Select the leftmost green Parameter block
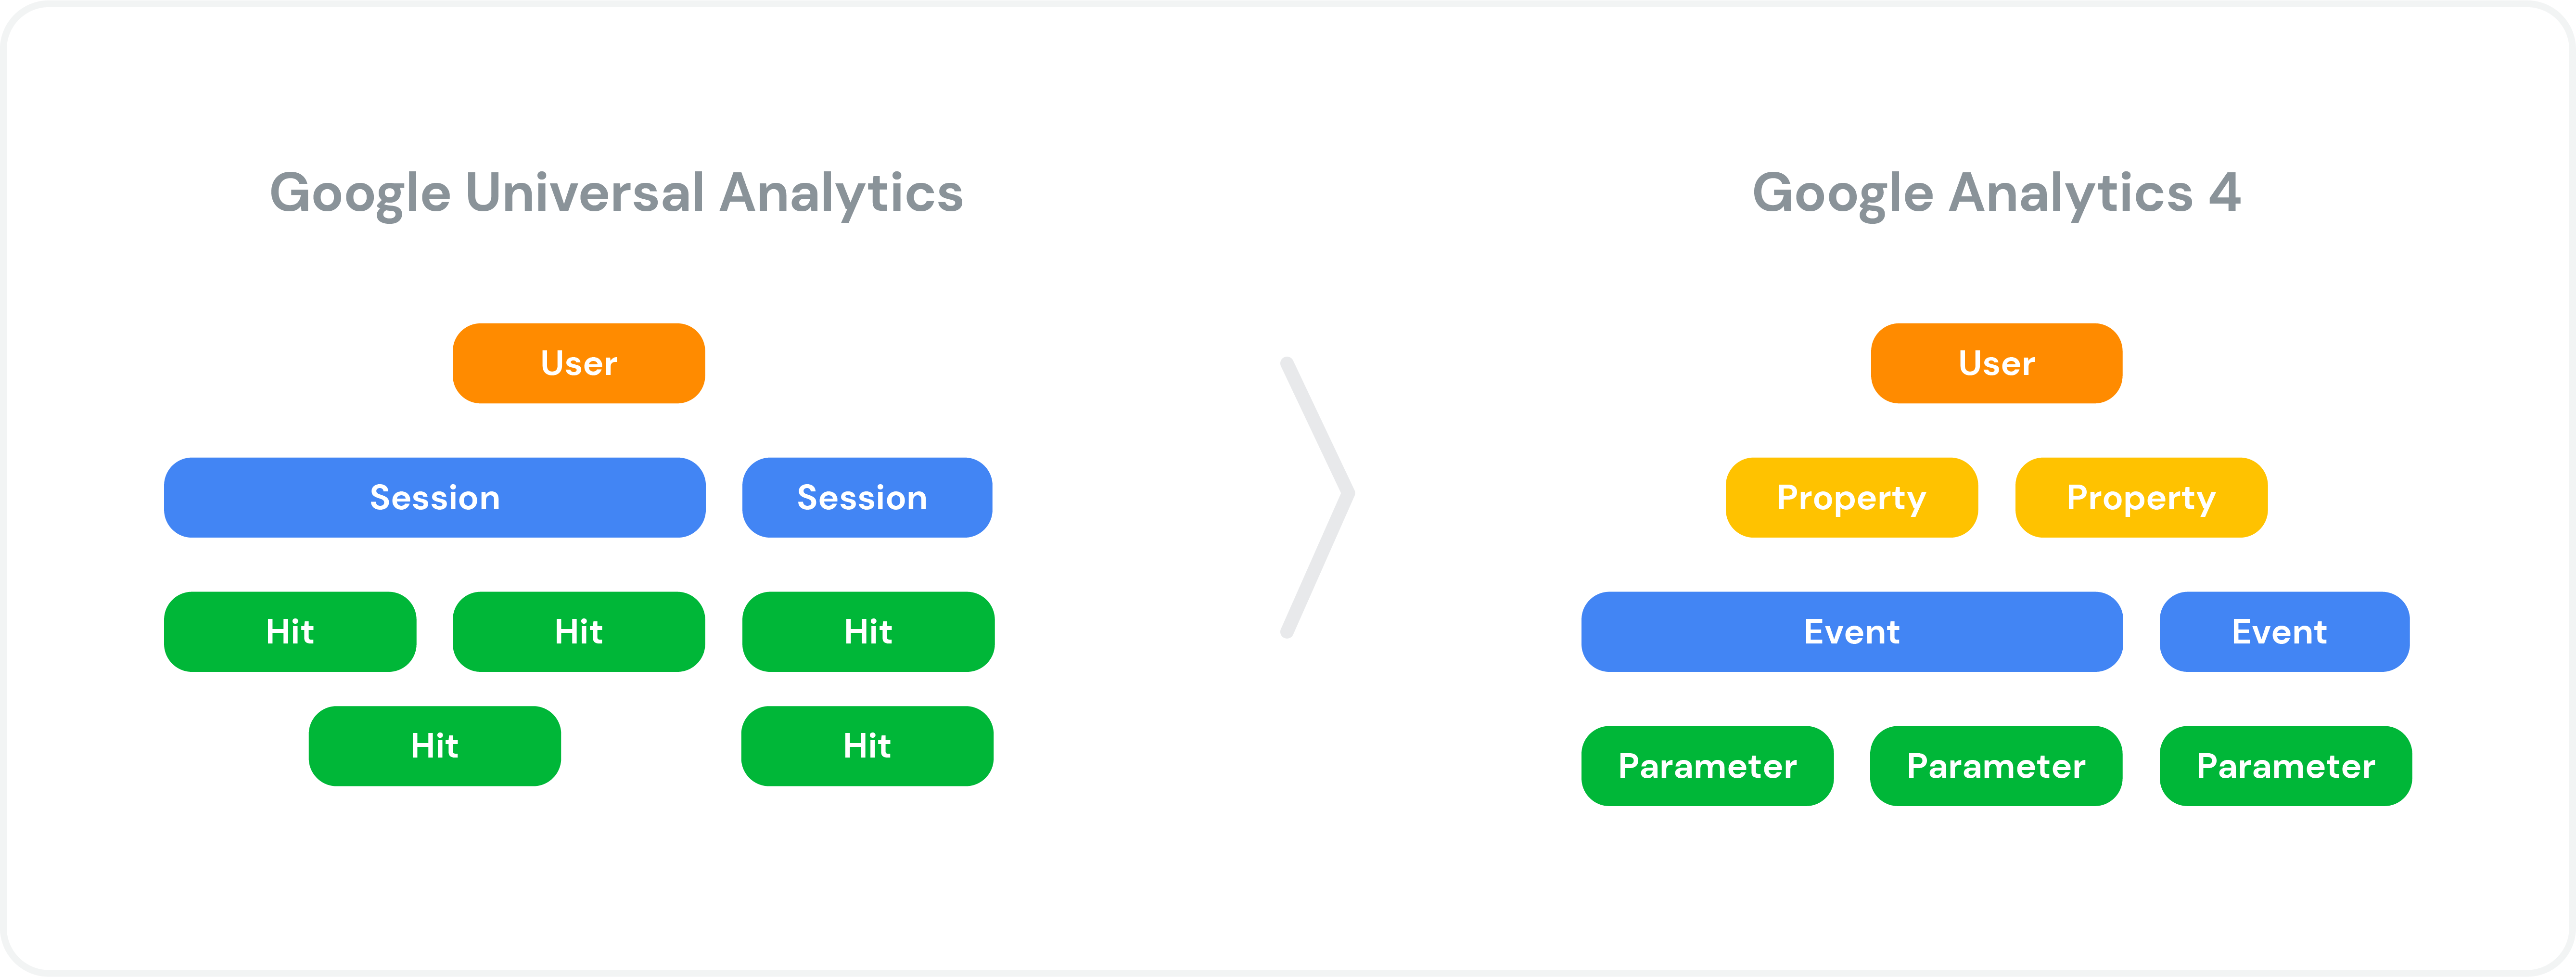2576x977 pixels. [x=1707, y=765]
